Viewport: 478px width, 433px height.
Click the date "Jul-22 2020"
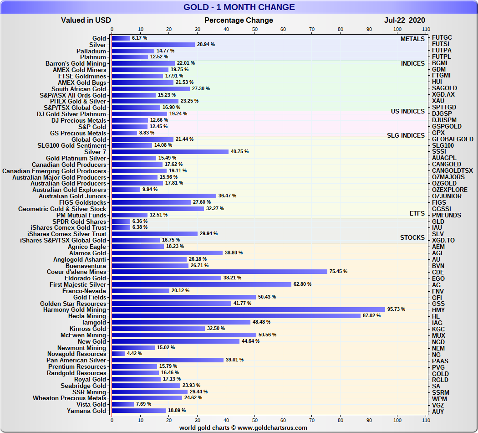(x=405, y=20)
